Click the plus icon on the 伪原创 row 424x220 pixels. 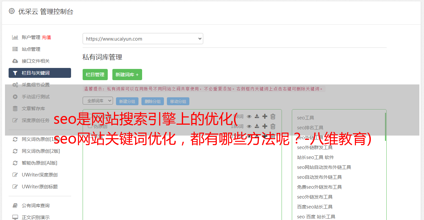(265, 126)
